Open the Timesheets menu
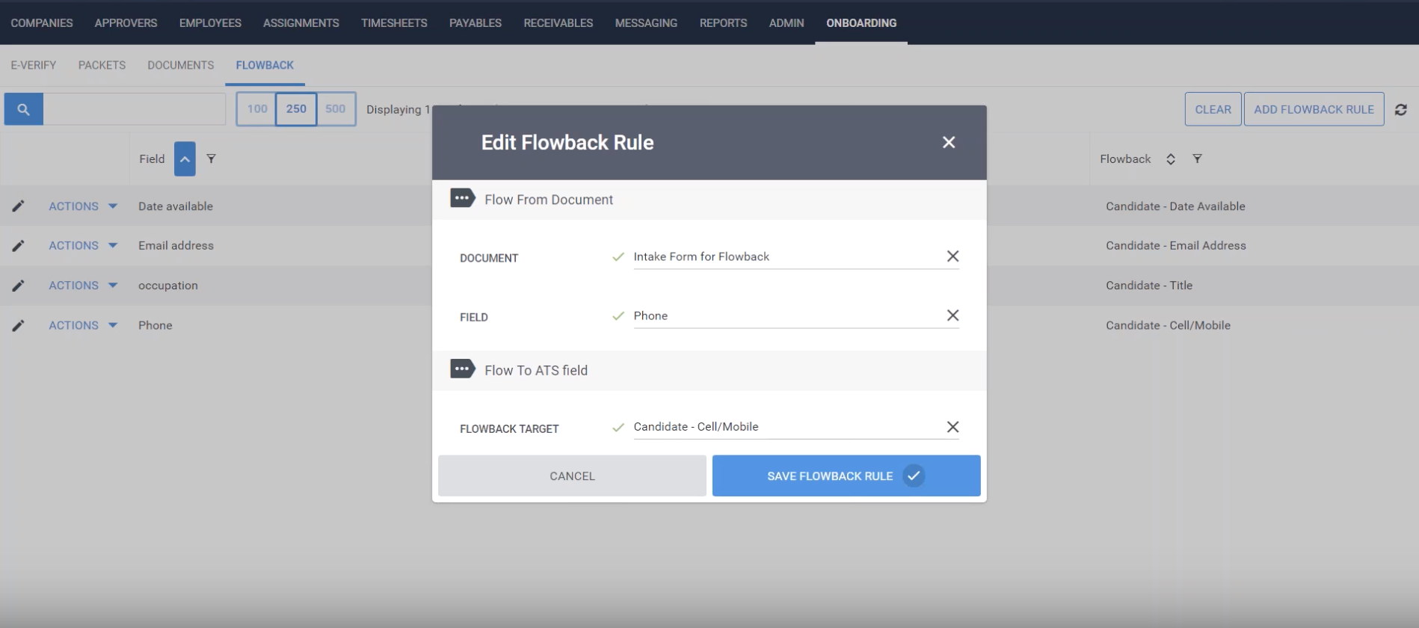The height and width of the screenshot is (628, 1419). 394,23
